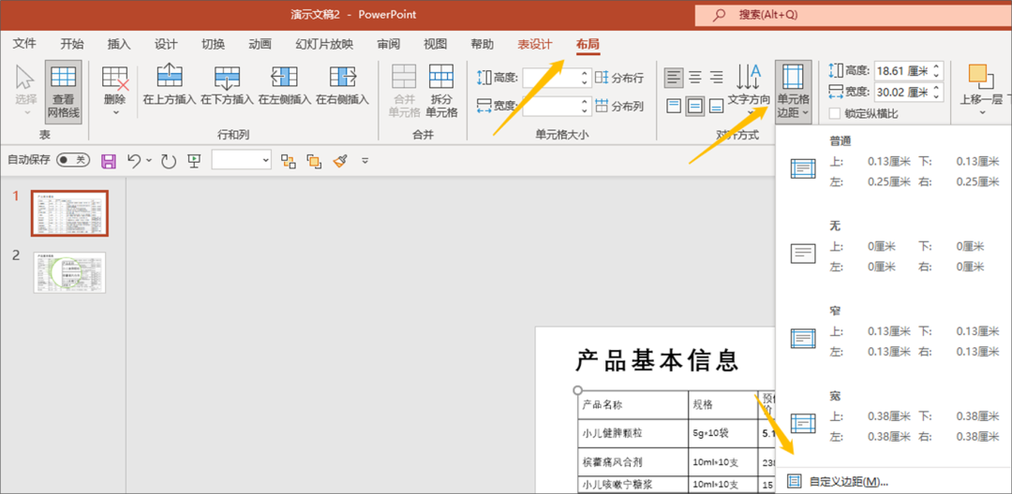Screen dimensions: 1012x494
Task: Align text right in cell
Action: (x=717, y=78)
